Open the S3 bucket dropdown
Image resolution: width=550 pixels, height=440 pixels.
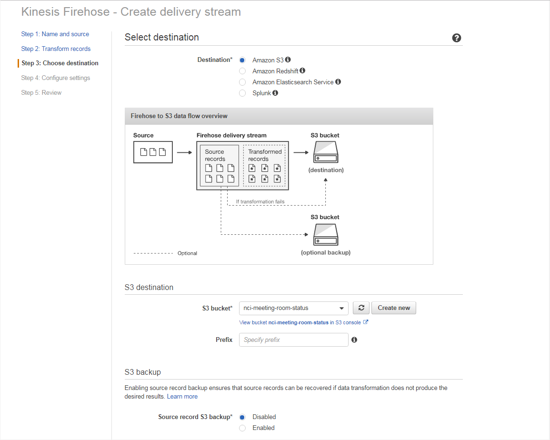click(294, 308)
